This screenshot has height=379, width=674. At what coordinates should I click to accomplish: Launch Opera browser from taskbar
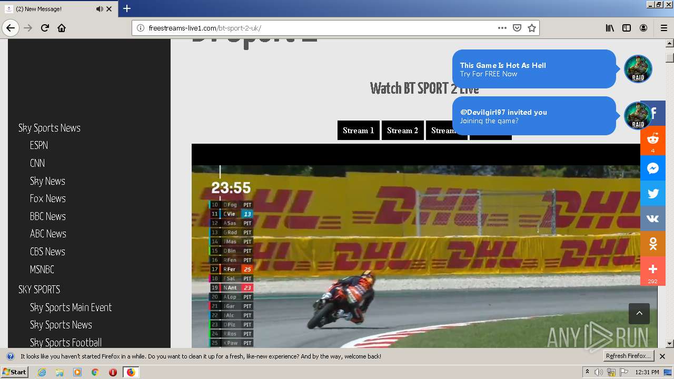(113, 372)
